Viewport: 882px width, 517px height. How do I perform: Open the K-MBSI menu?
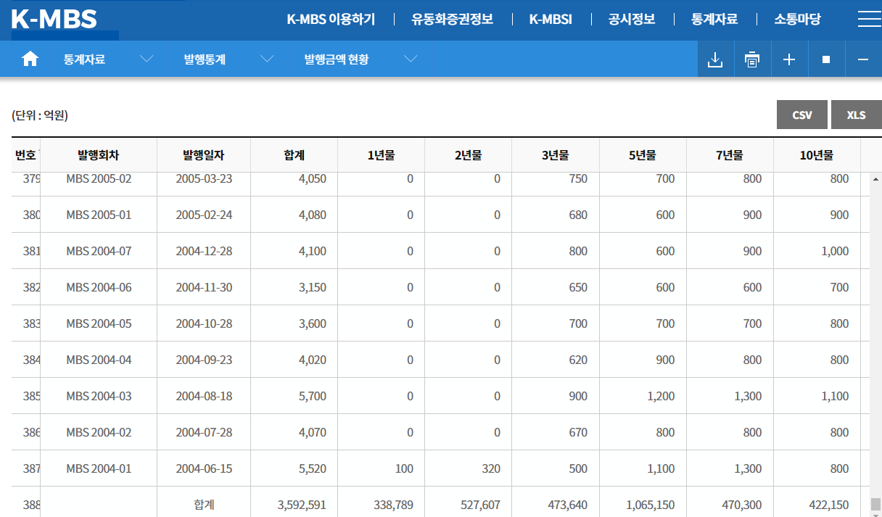pyautogui.click(x=551, y=20)
